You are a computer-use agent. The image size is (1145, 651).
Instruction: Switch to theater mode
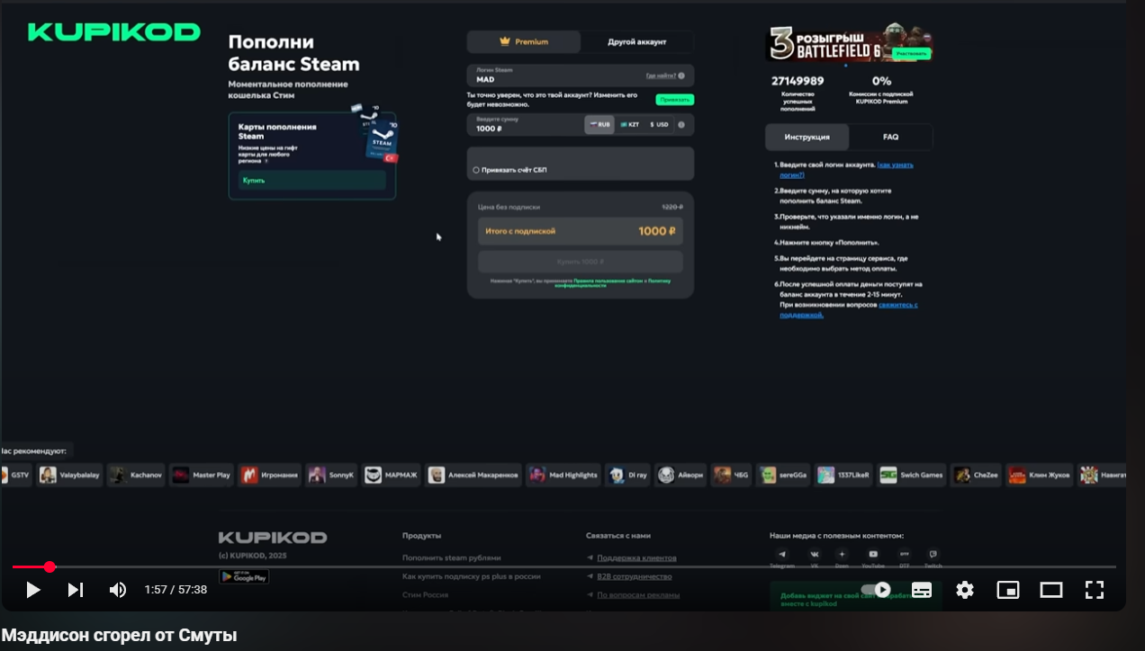(1051, 590)
